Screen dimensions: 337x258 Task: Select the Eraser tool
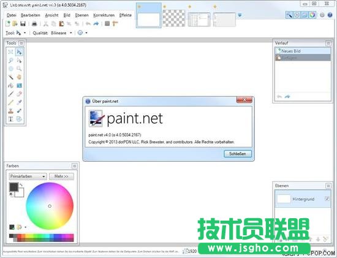click(19, 94)
